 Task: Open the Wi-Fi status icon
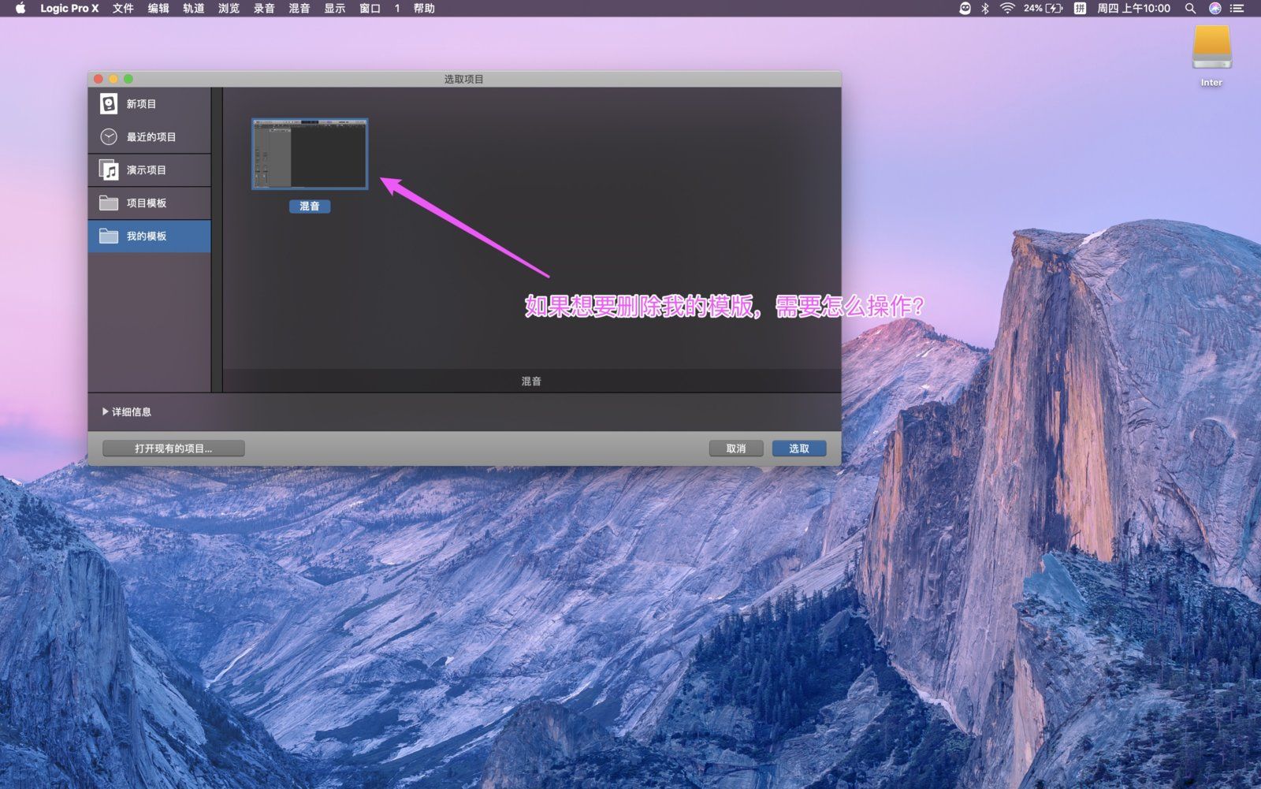click(x=1006, y=8)
